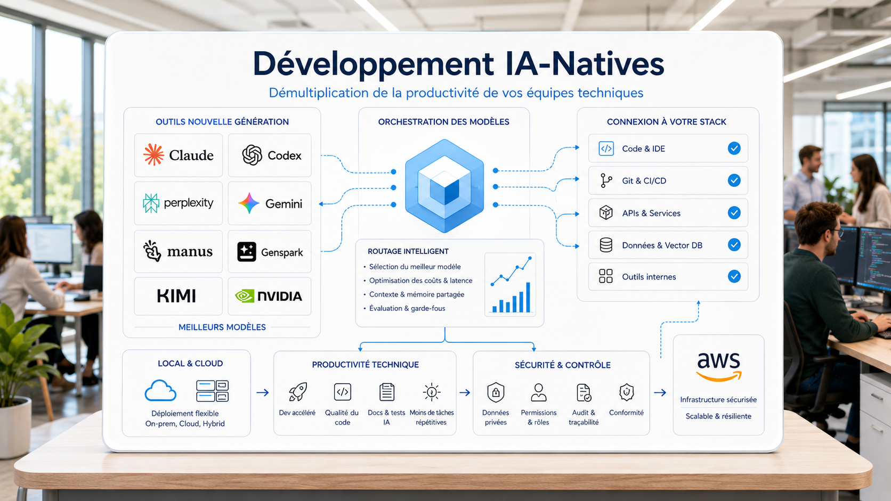891x501 pixels.
Task: Select the server rack icon
Action: click(213, 391)
